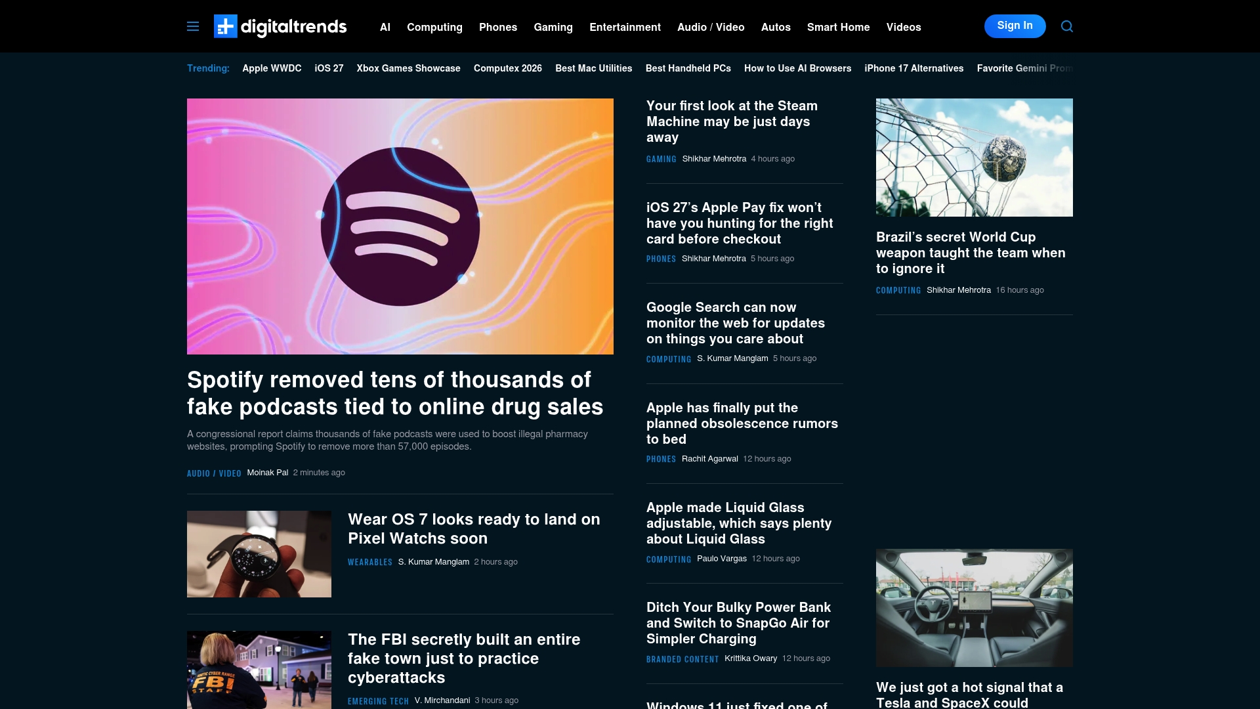This screenshot has height=709, width=1260.
Task: Open the FBI fake town article
Action: pos(464,658)
